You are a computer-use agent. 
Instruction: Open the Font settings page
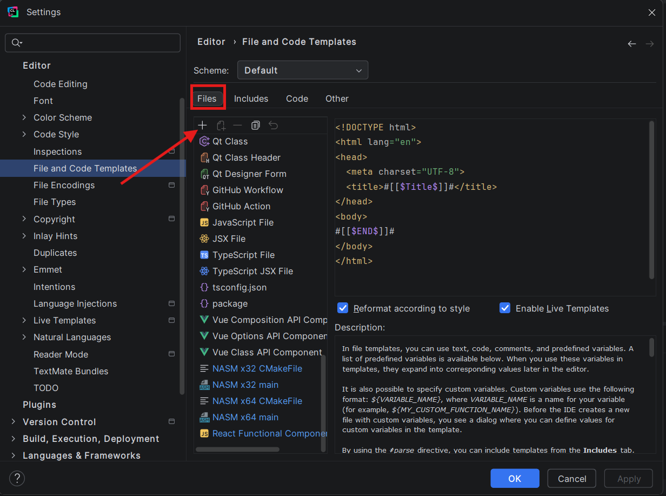pos(43,101)
